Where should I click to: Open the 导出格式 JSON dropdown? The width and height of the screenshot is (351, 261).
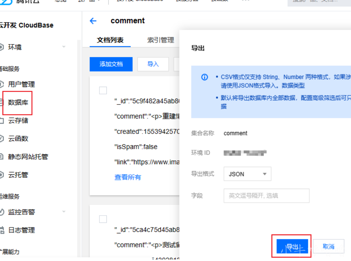(x=247, y=174)
